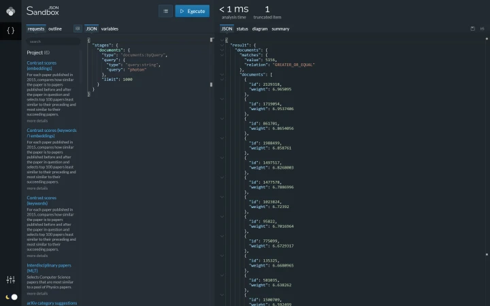The image size is (490, 306).
Task: Open Interdisciplinary papers [MLT] request
Action: [x=49, y=268]
